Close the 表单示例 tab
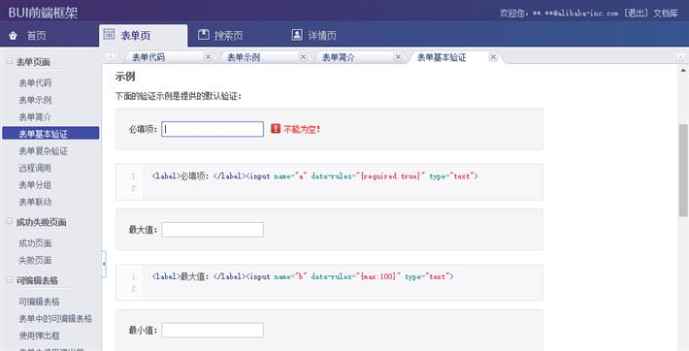 point(303,57)
